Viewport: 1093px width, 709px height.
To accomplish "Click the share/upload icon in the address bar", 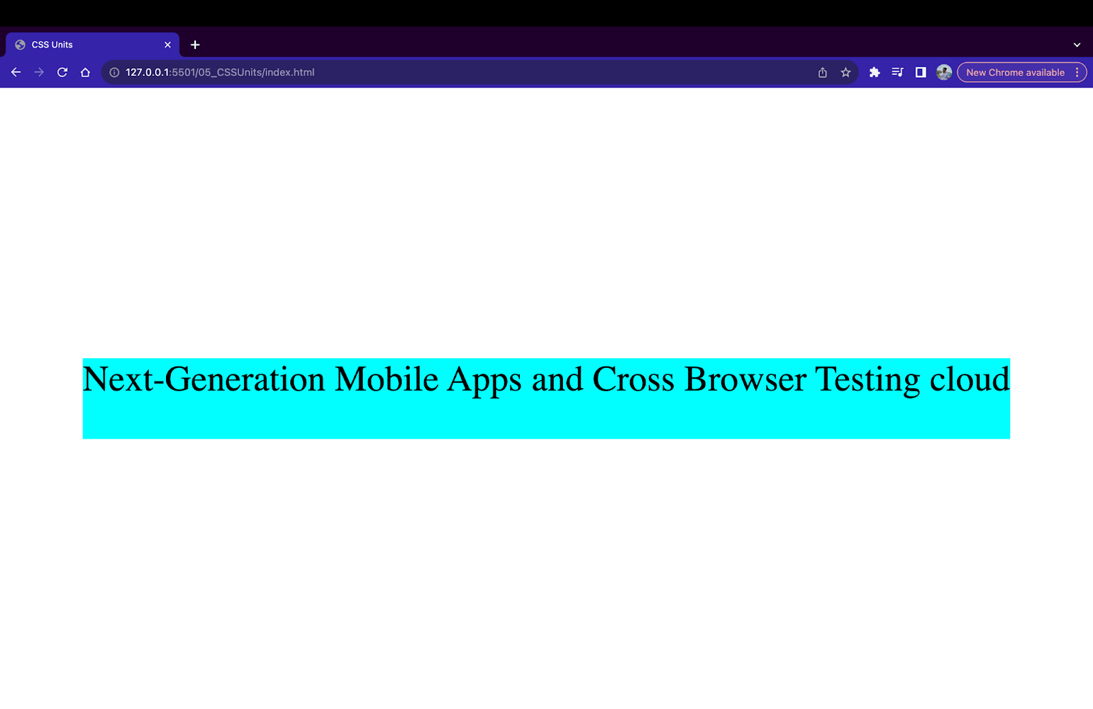I will [822, 72].
